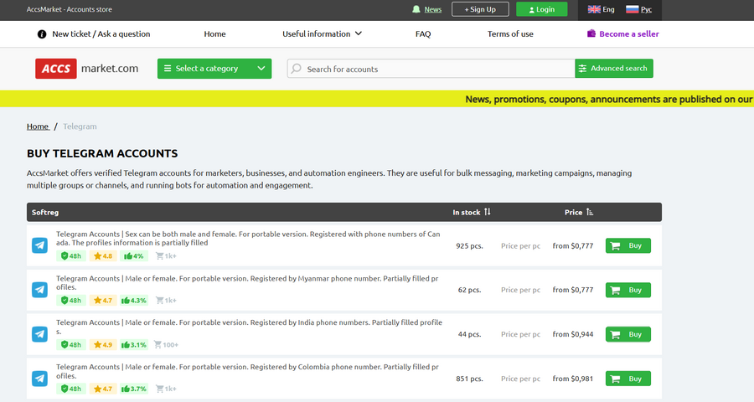Go to Terms of use
This screenshot has width=754, height=402.
tap(510, 34)
